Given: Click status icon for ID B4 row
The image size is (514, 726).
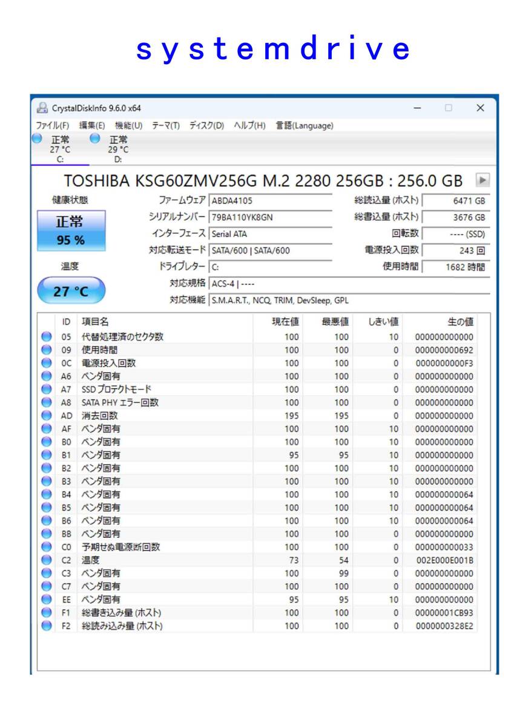Looking at the screenshot, I should click(x=46, y=494).
